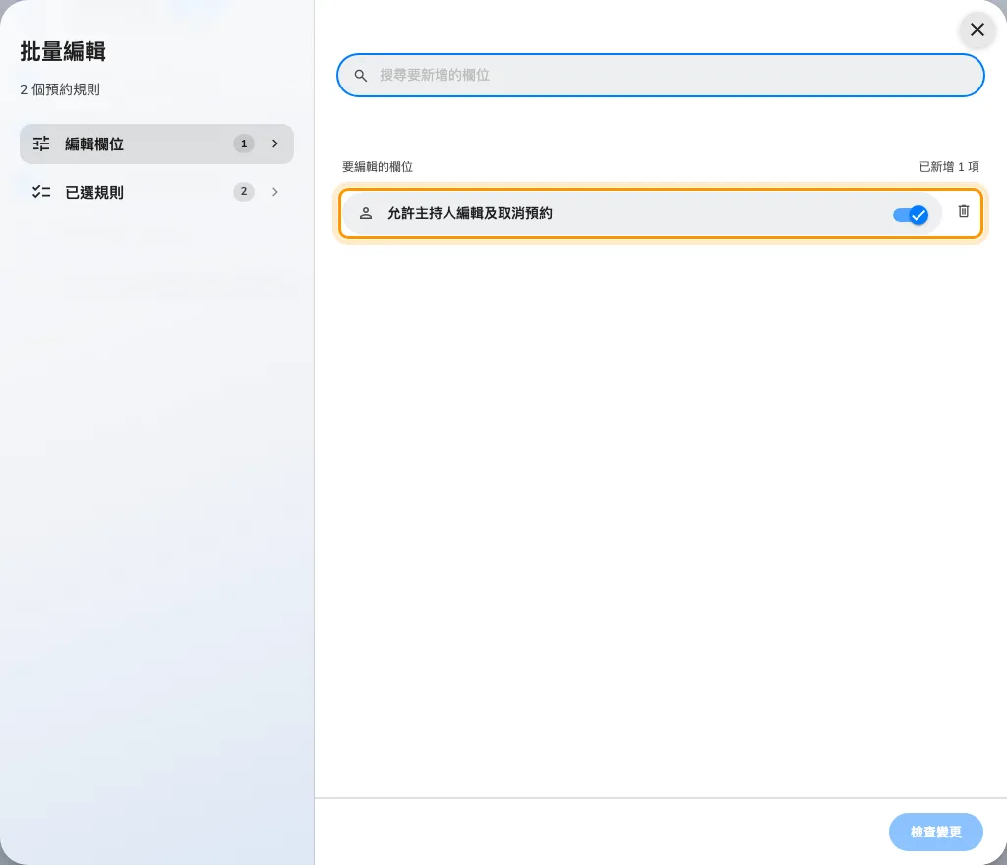Screen dimensions: 1007x865
Task: Expand the chevron on 已選規則 row
Action: 275,192
